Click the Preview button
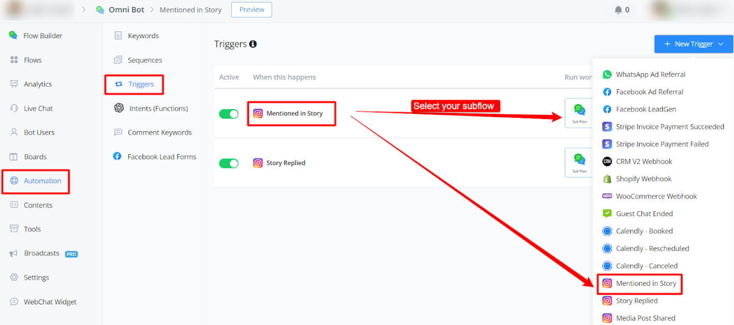Image resolution: width=734 pixels, height=325 pixels. (251, 10)
